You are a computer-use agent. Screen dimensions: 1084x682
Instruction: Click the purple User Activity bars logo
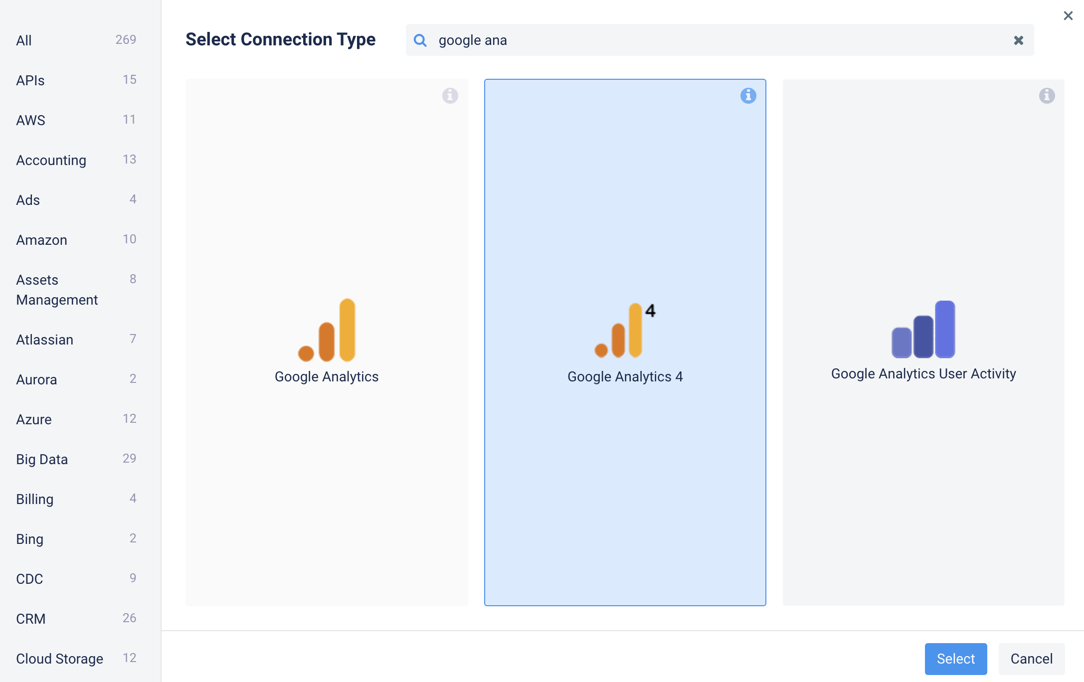tap(923, 329)
